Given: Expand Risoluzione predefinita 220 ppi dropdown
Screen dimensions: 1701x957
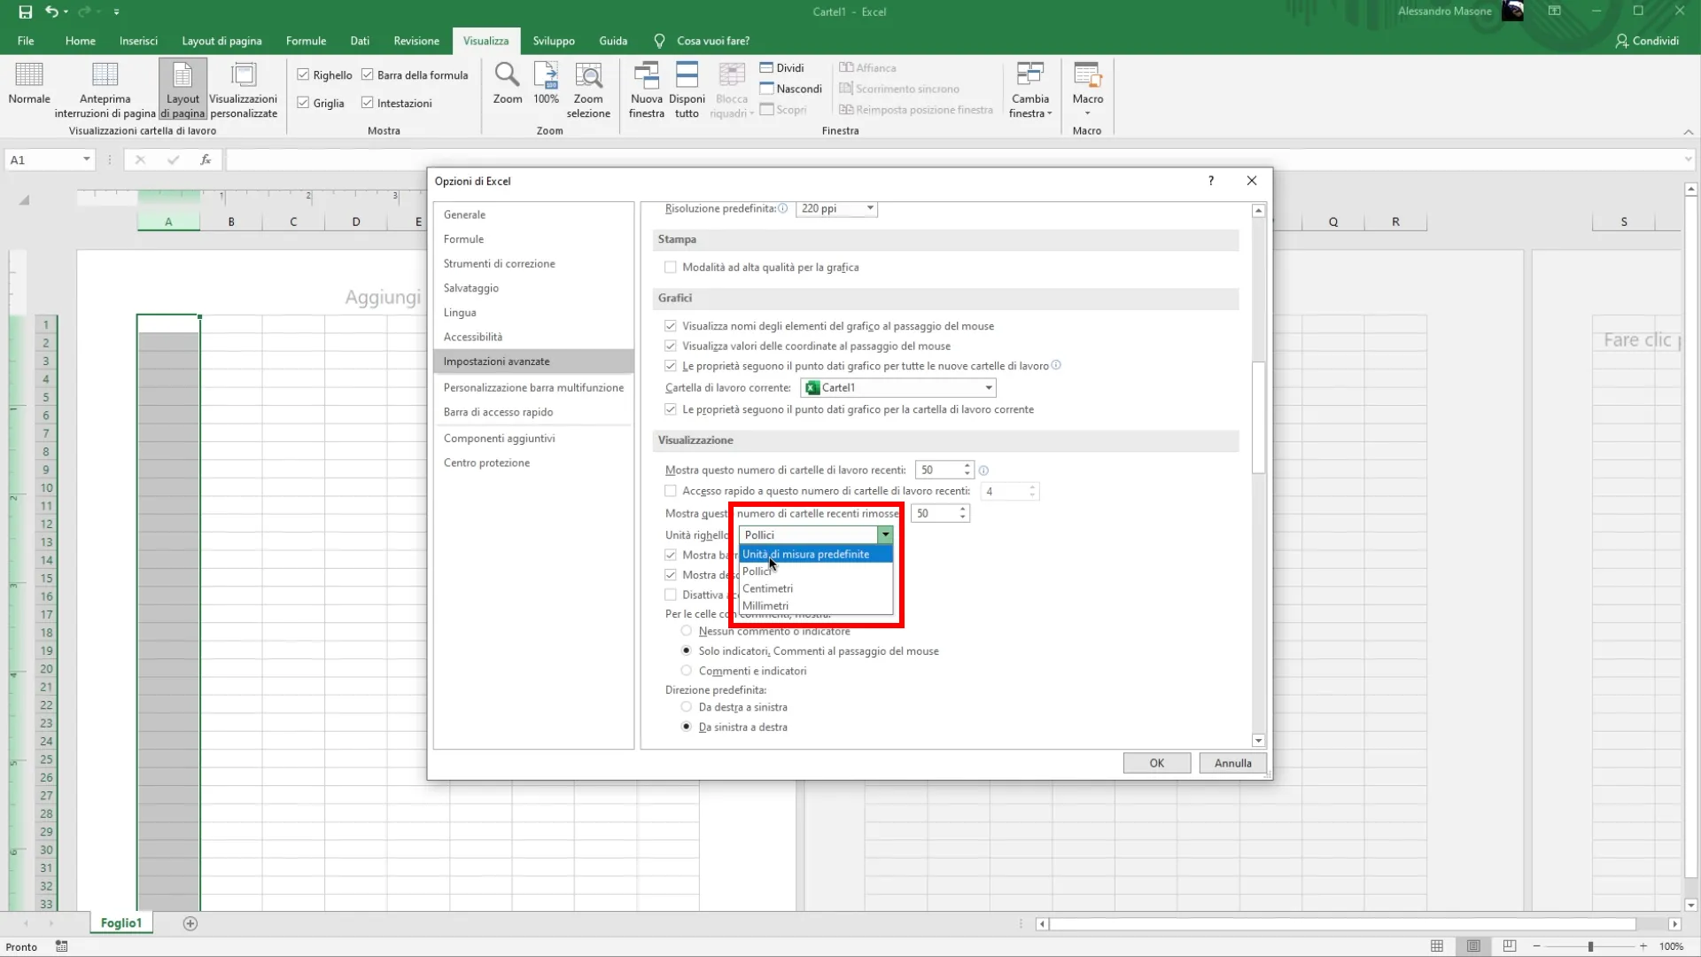Looking at the screenshot, I should [870, 209].
